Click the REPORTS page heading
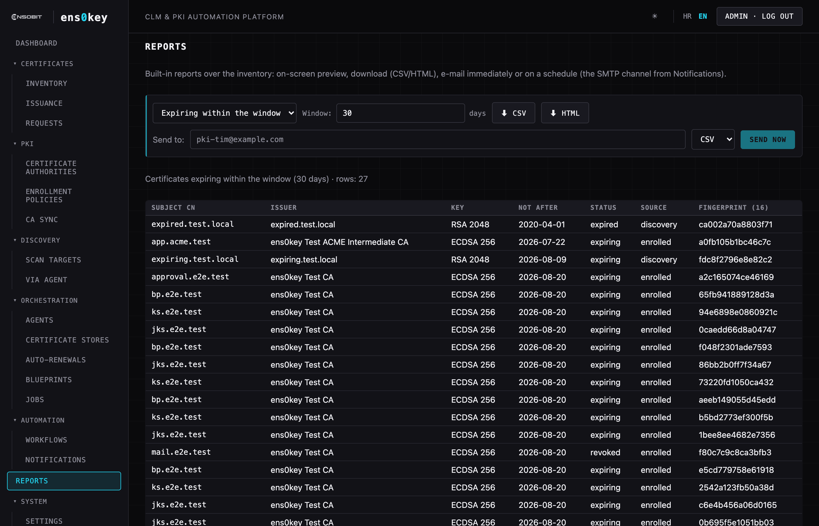Screen dimensions: 819x526 click(166, 46)
